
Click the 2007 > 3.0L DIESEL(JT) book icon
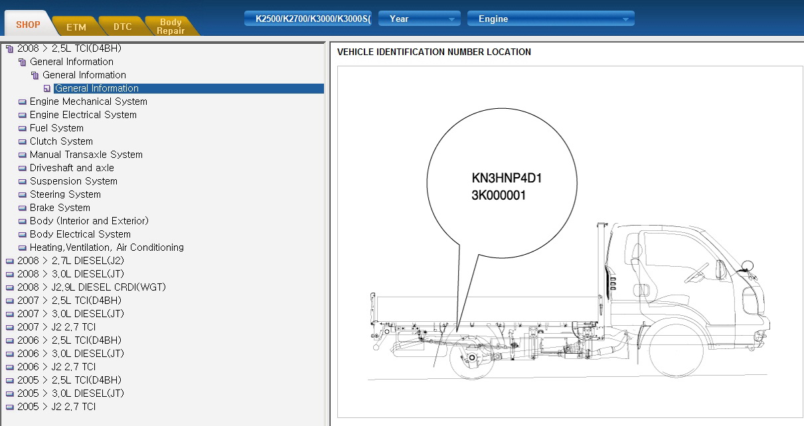pos(9,314)
